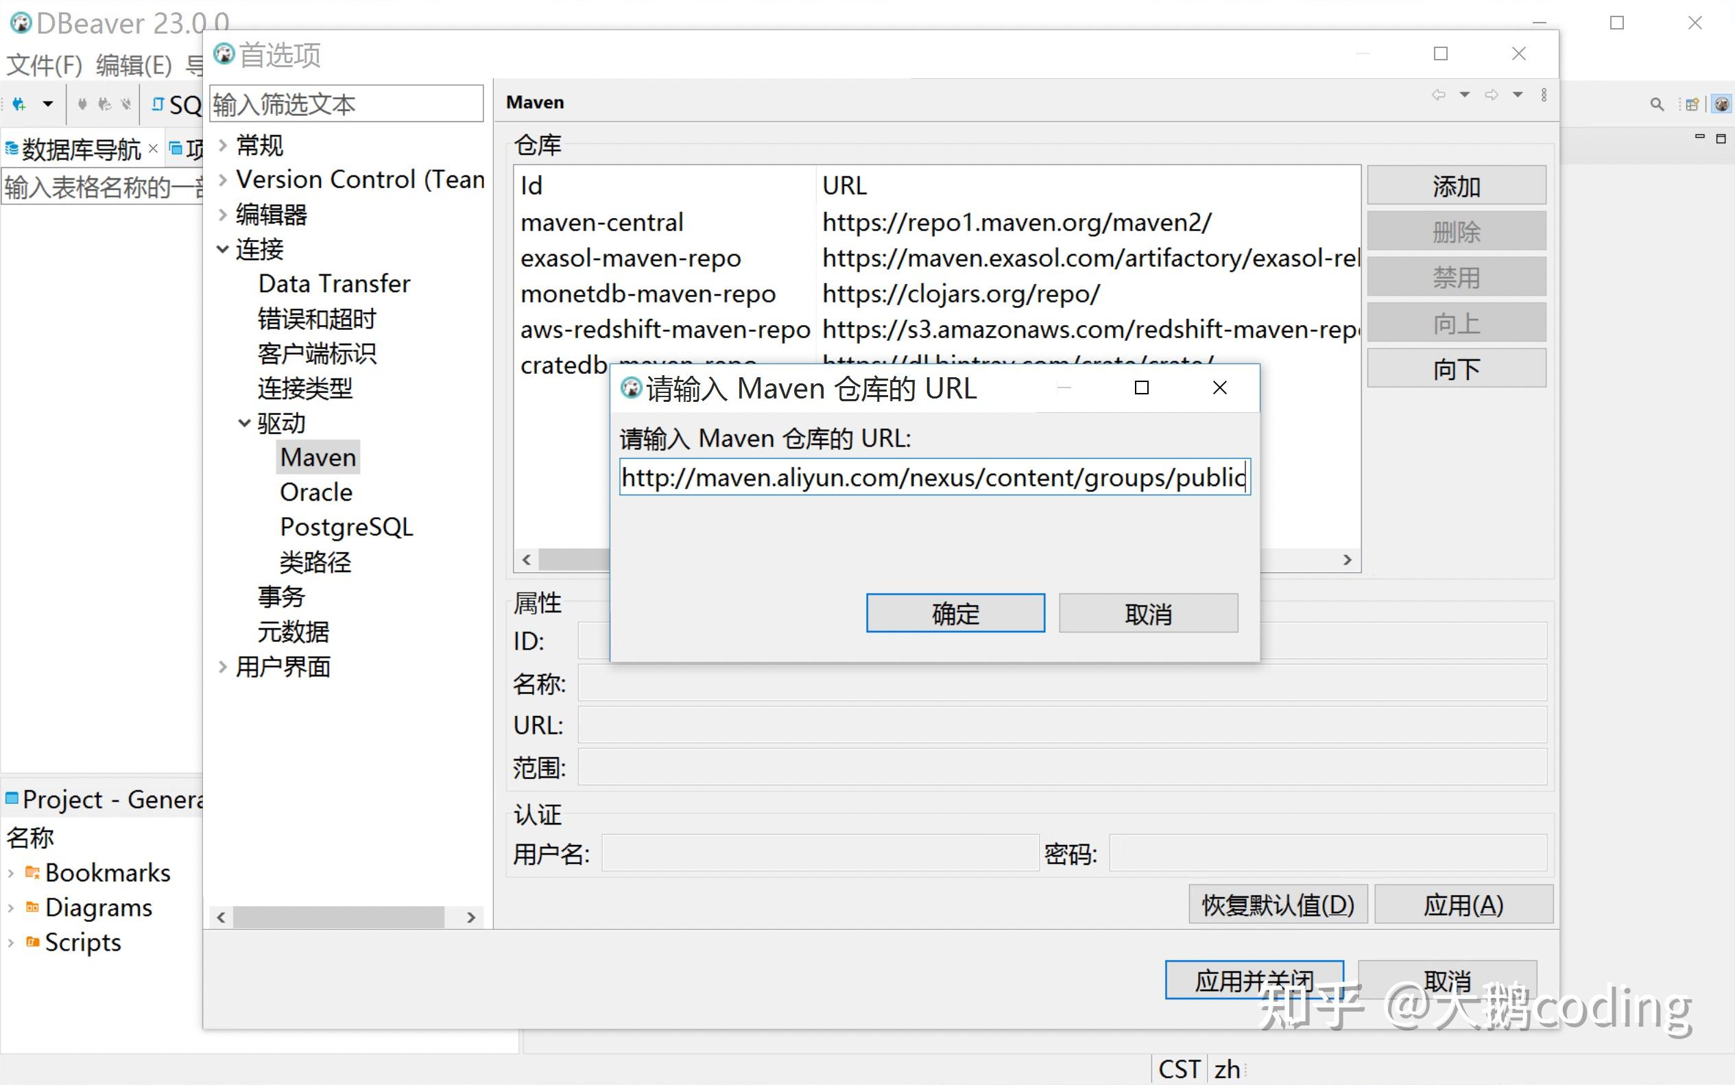Close the 数据库导航 tab
This screenshot has height=1085, width=1735.
click(x=153, y=149)
